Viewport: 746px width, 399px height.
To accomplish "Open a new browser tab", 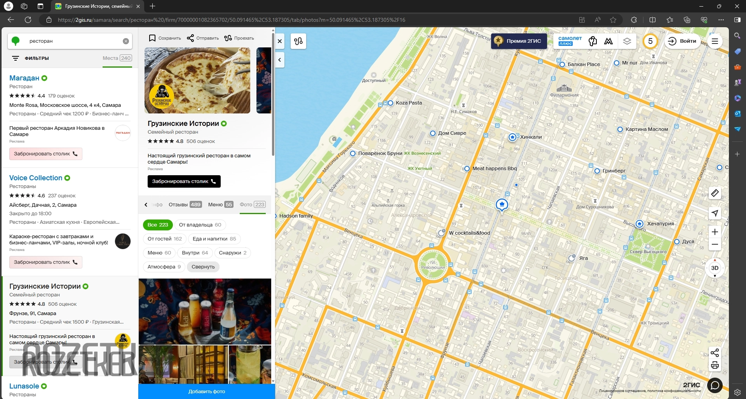I will click(x=153, y=6).
